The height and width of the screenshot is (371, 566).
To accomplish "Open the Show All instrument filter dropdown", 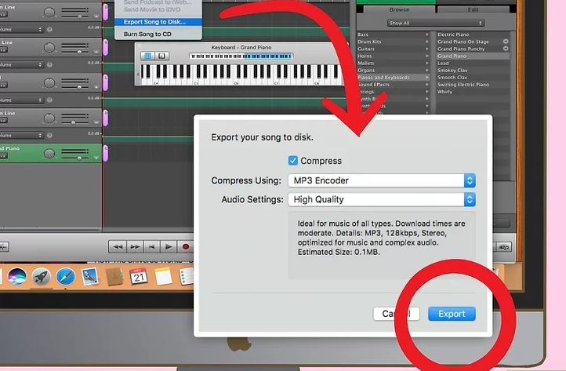I will click(435, 23).
